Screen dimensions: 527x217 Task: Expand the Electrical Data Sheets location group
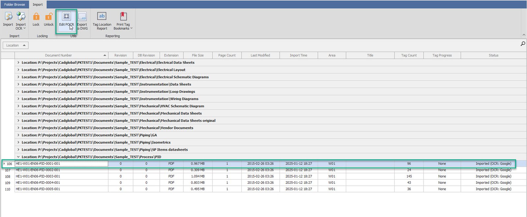[18, 62]
